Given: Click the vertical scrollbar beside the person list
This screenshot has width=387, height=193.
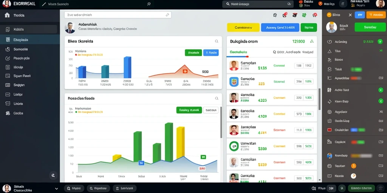Looking at the screenshot, I should click(x=319, y=99).
